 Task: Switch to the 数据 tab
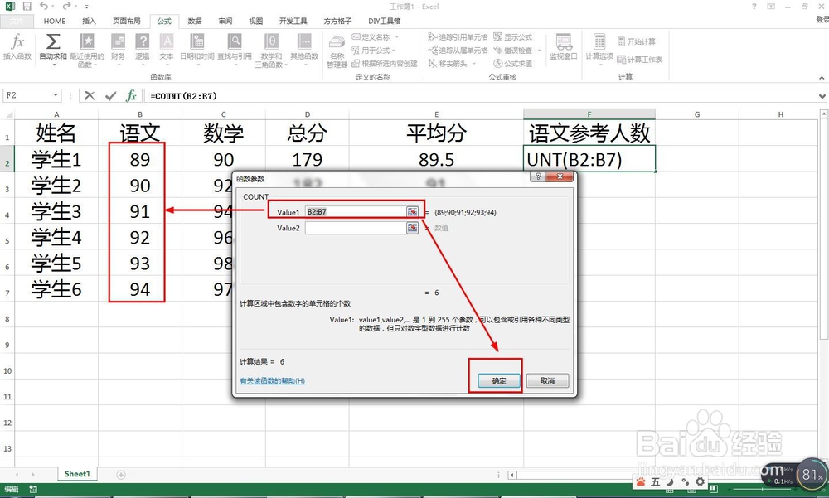click(195, 22)
